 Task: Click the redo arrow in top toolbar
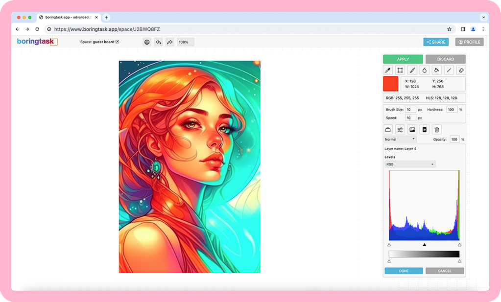coord(170,42)
